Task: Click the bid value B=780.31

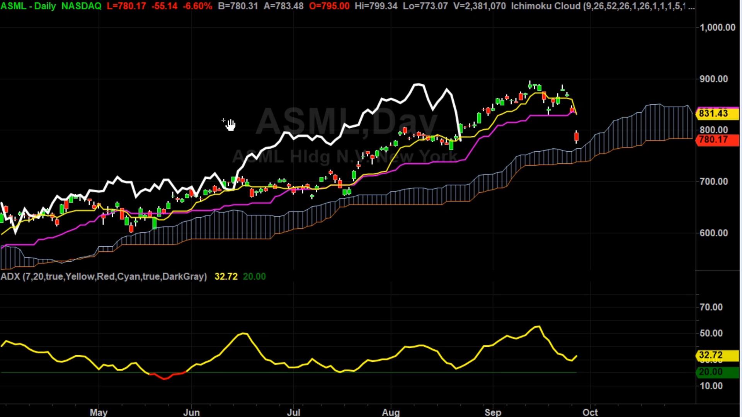Action: 238,6
